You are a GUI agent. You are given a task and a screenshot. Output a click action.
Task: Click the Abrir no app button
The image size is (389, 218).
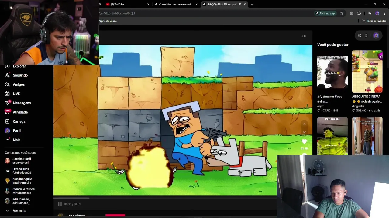click(x=325, y=13)
